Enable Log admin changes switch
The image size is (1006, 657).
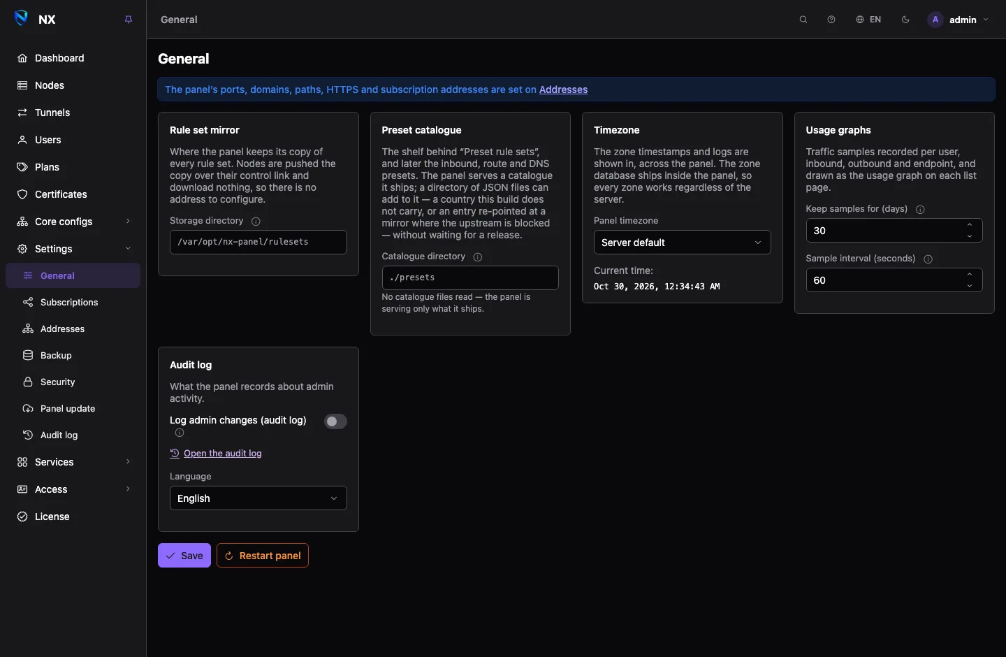tap(335, 421)
